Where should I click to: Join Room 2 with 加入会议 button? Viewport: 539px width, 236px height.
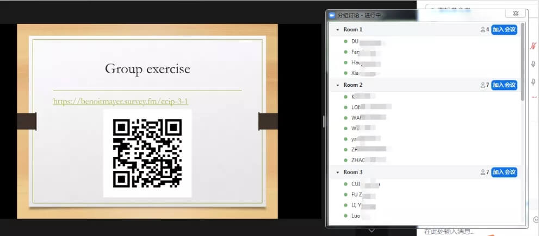point(504,85)
